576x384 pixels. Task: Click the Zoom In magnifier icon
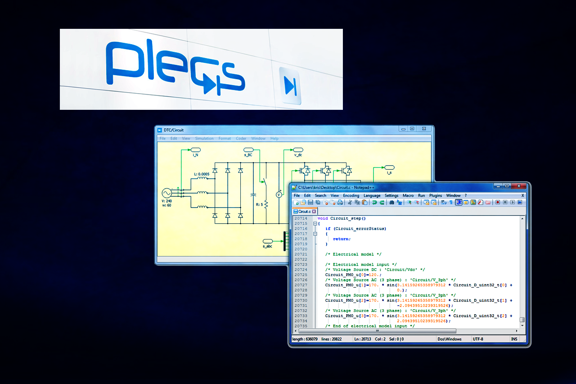[409, 203]
